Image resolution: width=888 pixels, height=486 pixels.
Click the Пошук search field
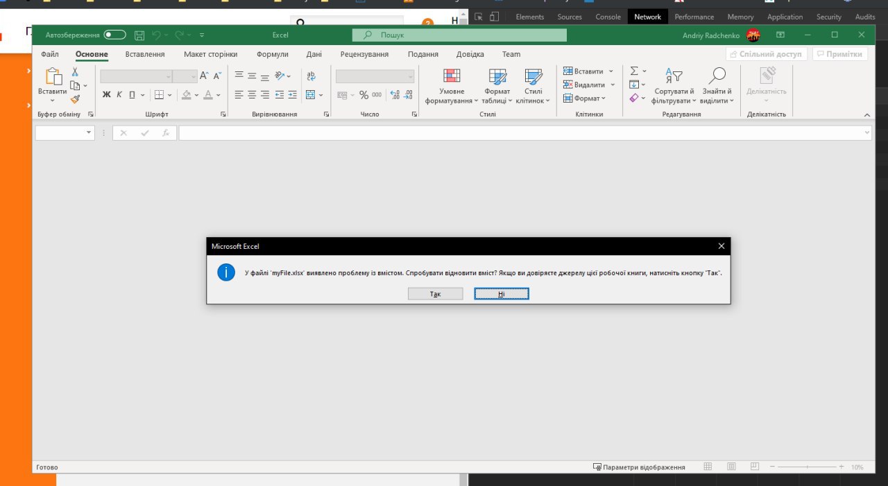459,35
